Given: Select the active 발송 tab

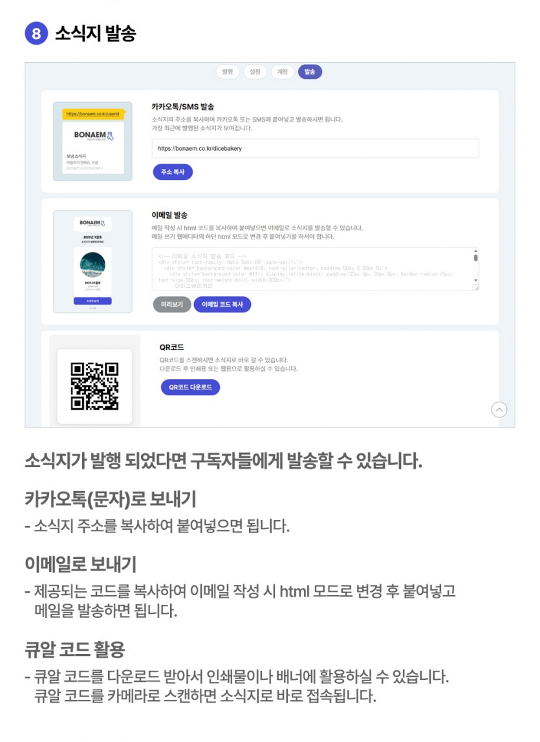Looking at the screenshot, I should click(310, 72).
